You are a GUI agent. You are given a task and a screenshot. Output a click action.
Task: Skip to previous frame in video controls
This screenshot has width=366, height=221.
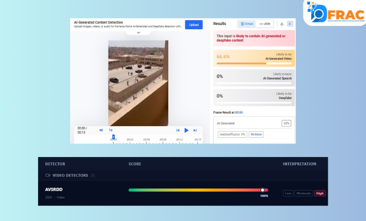pos(178,130)
